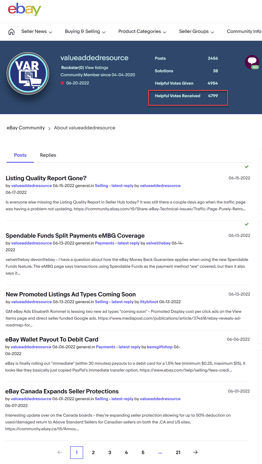Open velvet@ebay user profile link

(x=158, y=243)
